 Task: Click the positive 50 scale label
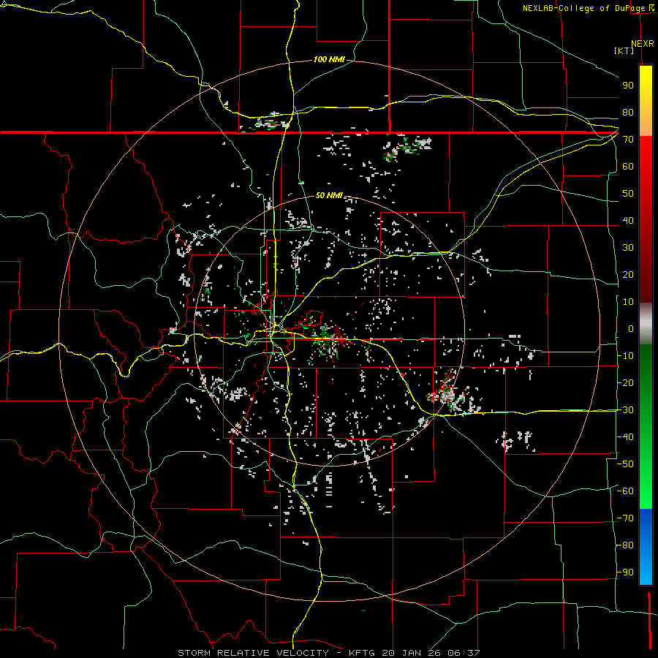[x=628, y=194]
